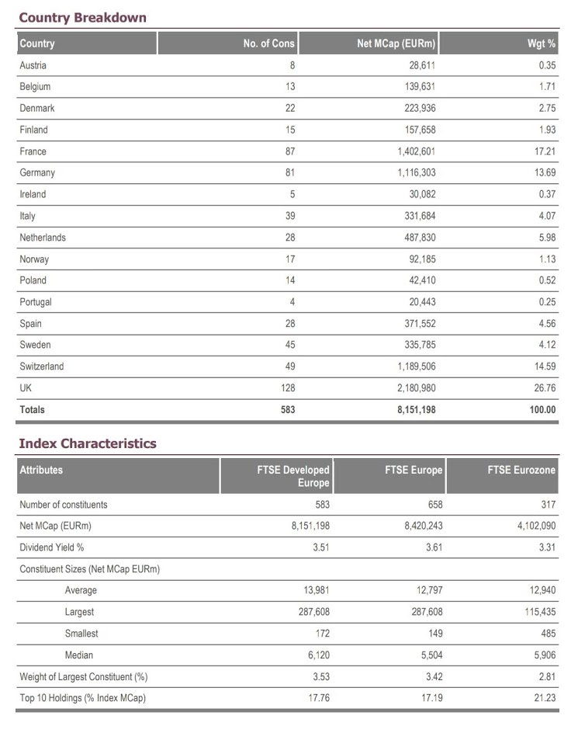The height and width of the screenshot is (733, 571).
Task: Click the UK row label
Action: pos(26,388)
